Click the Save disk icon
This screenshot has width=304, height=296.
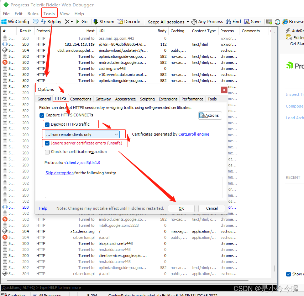tap(247, 22)
